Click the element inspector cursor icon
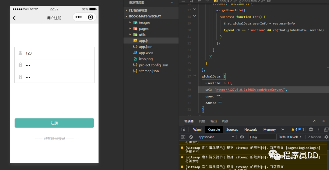The image size is (329, 170). tap(183, 129)
